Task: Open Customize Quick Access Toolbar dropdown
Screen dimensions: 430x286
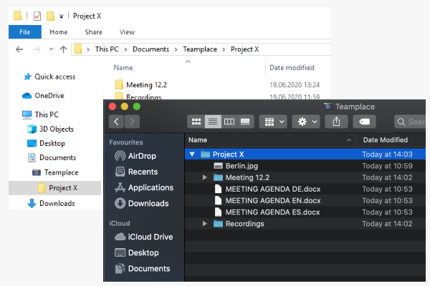Action: tap(62, 16)
